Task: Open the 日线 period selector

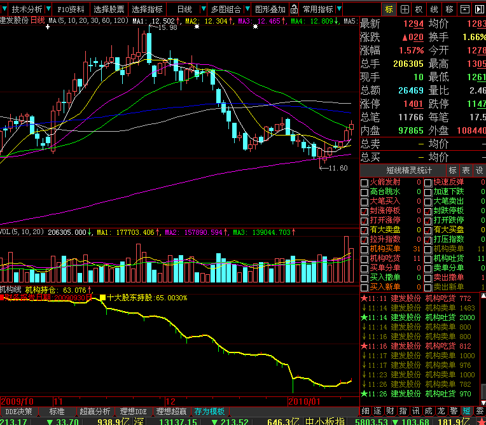Action: click(x=184, y=10)
